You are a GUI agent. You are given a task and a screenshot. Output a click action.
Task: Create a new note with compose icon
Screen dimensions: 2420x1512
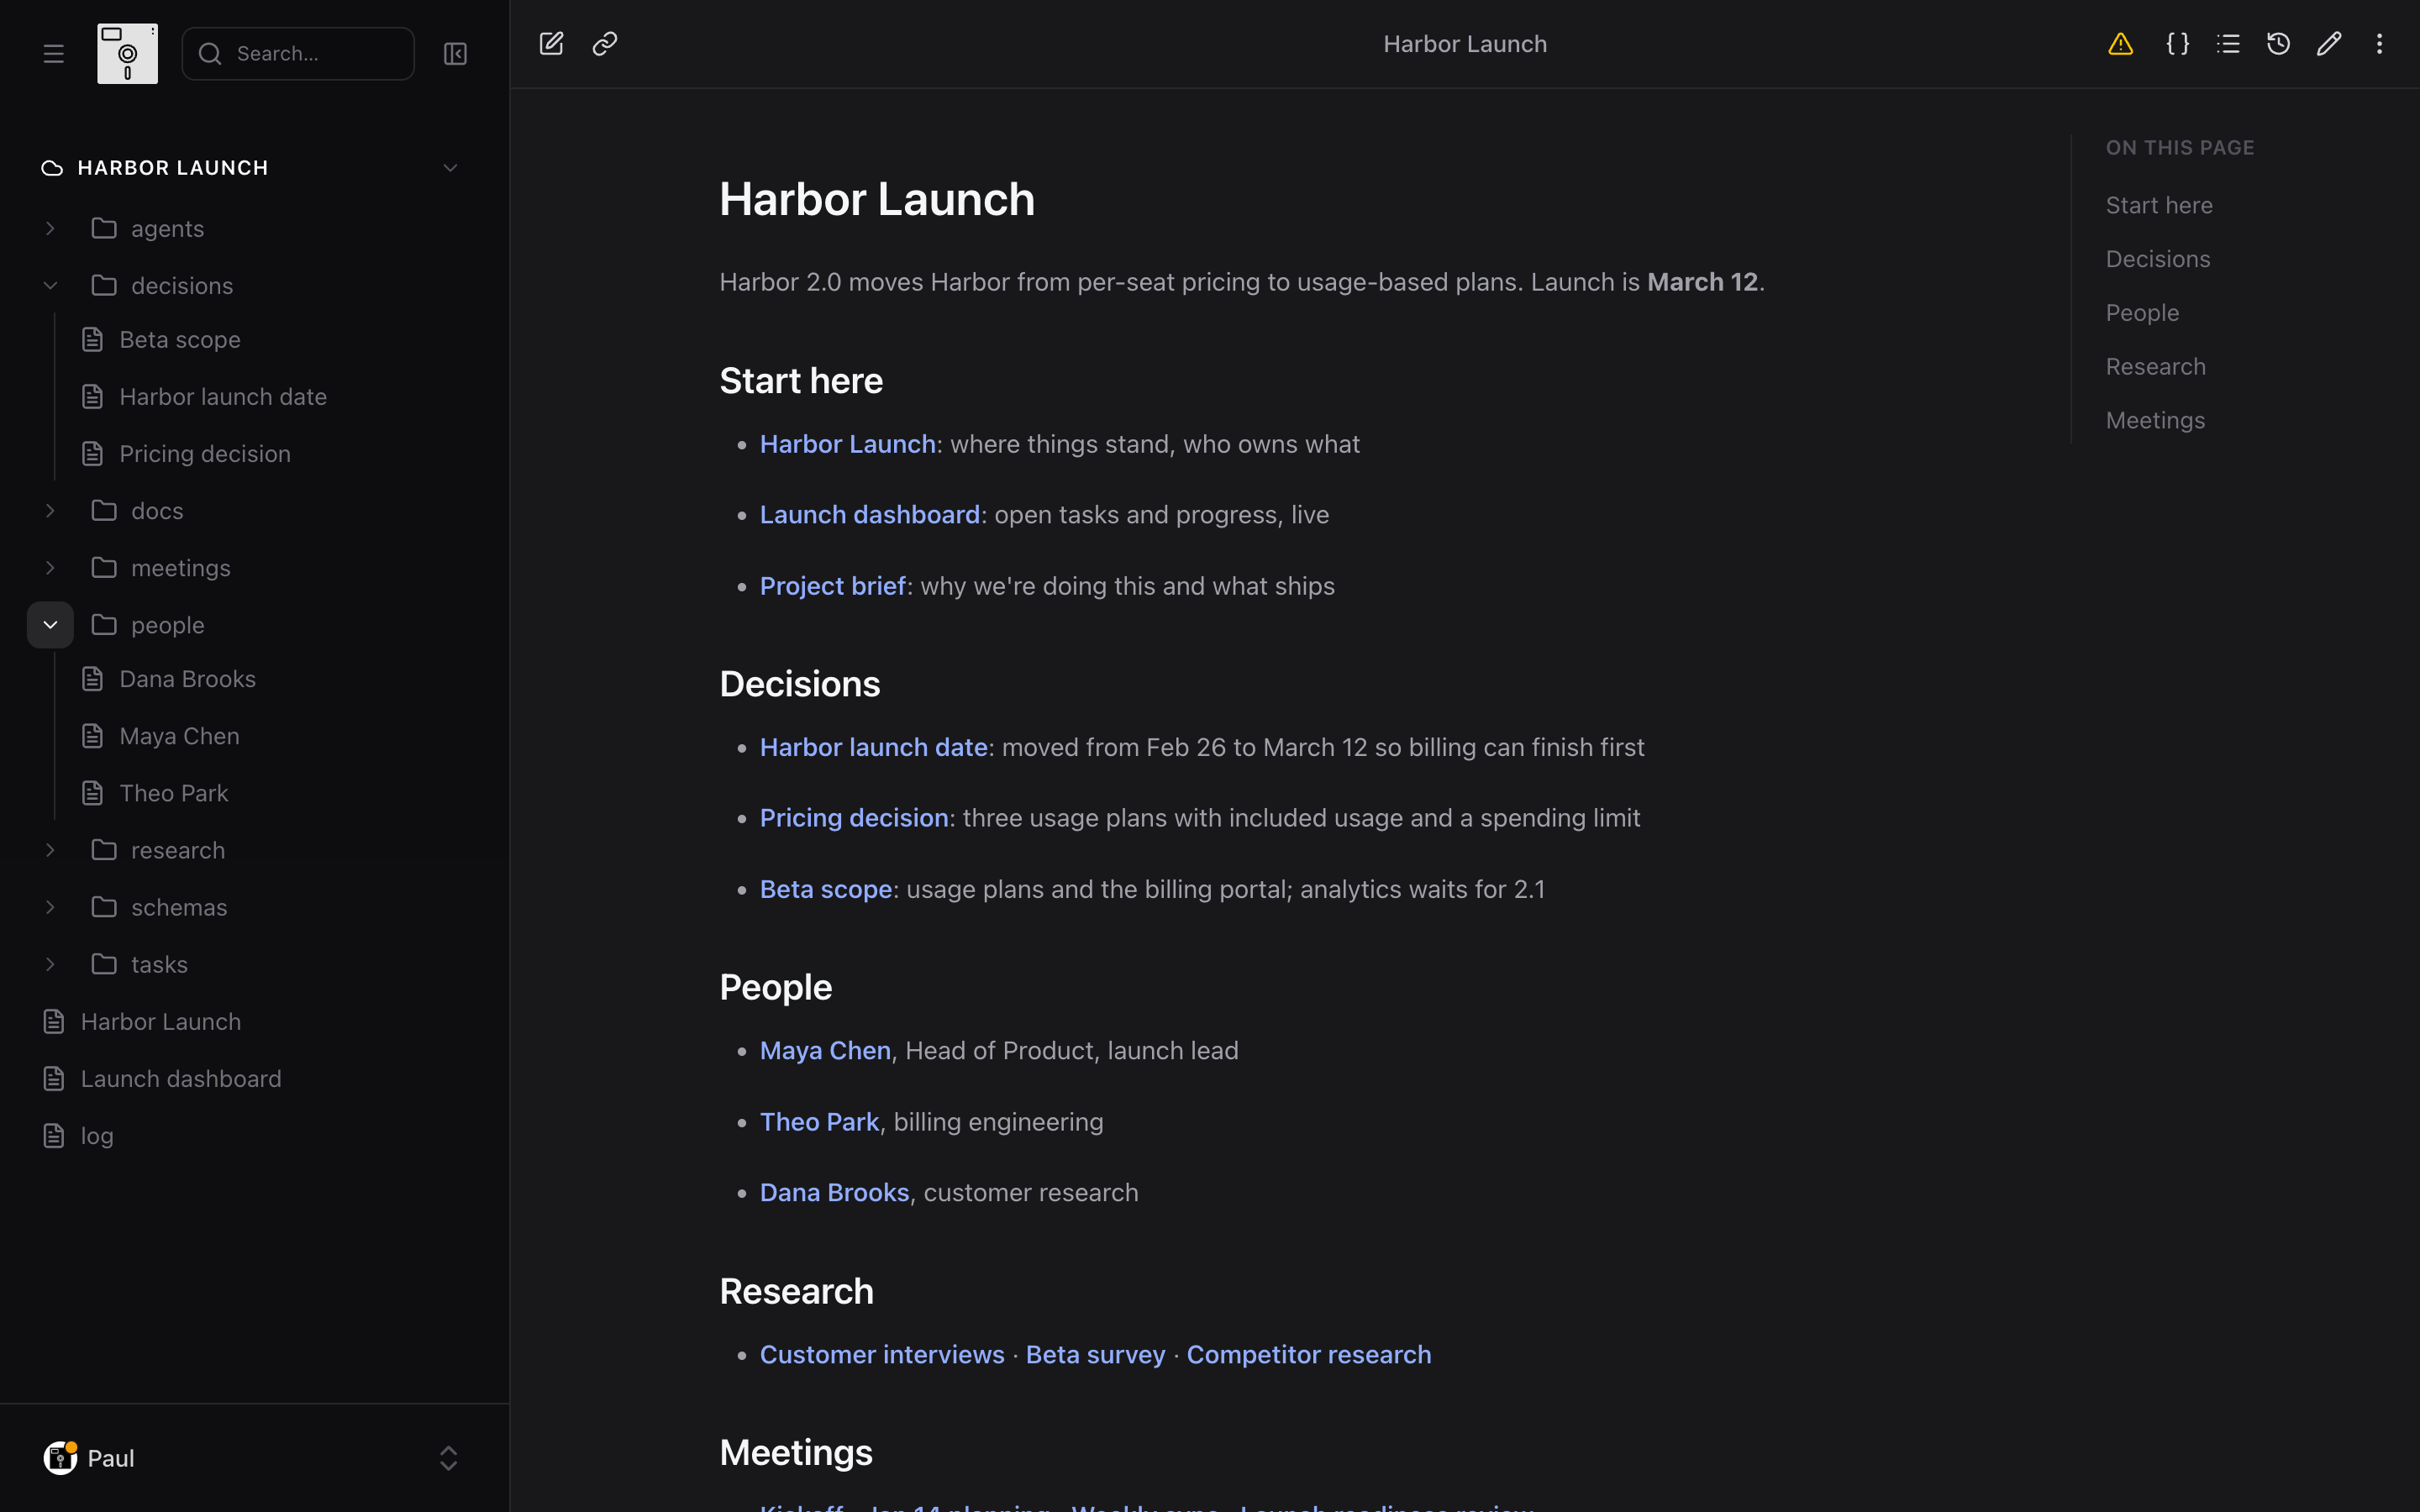point(551,44)
